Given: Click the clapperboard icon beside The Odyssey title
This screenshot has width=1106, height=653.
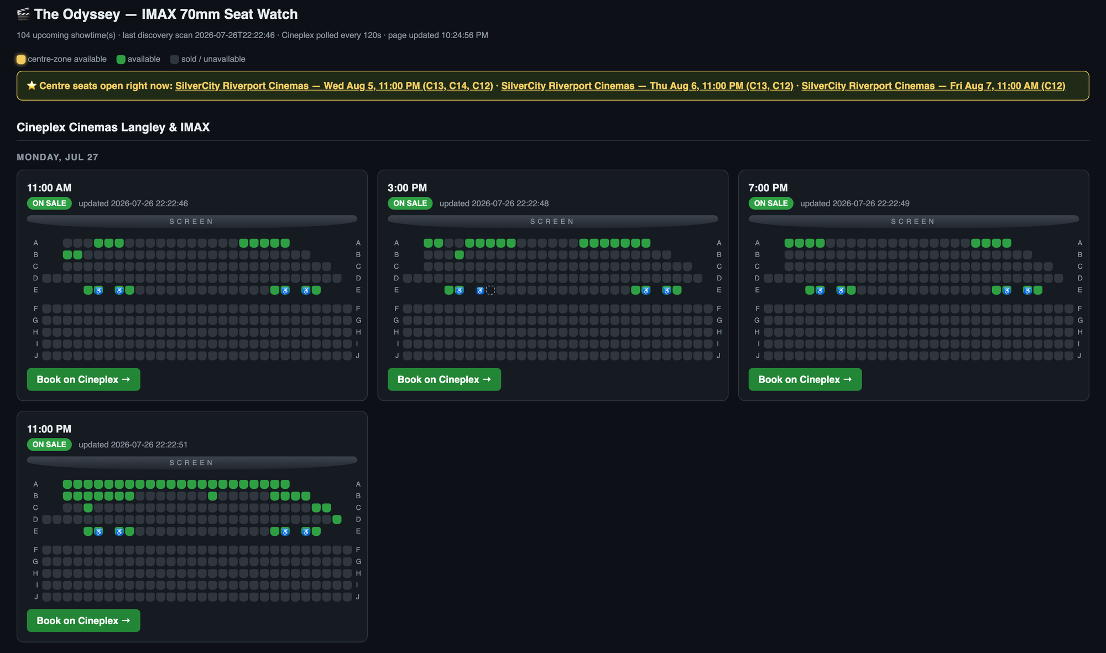Looking at the screenshot, I should click(23, 14).
